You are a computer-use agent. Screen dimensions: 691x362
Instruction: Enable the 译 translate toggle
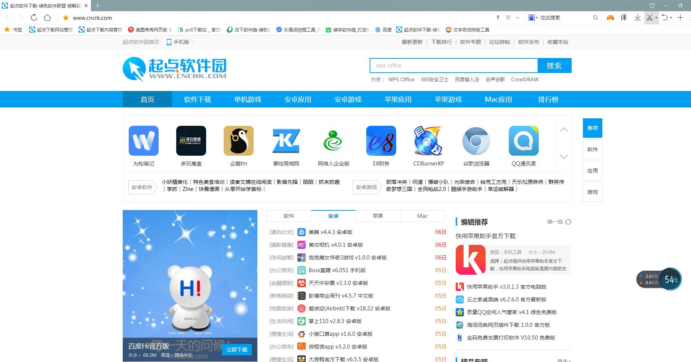coord(624,17)
